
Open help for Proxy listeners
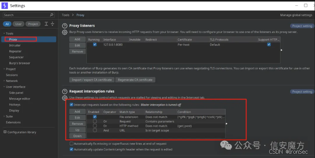[64, 25]
